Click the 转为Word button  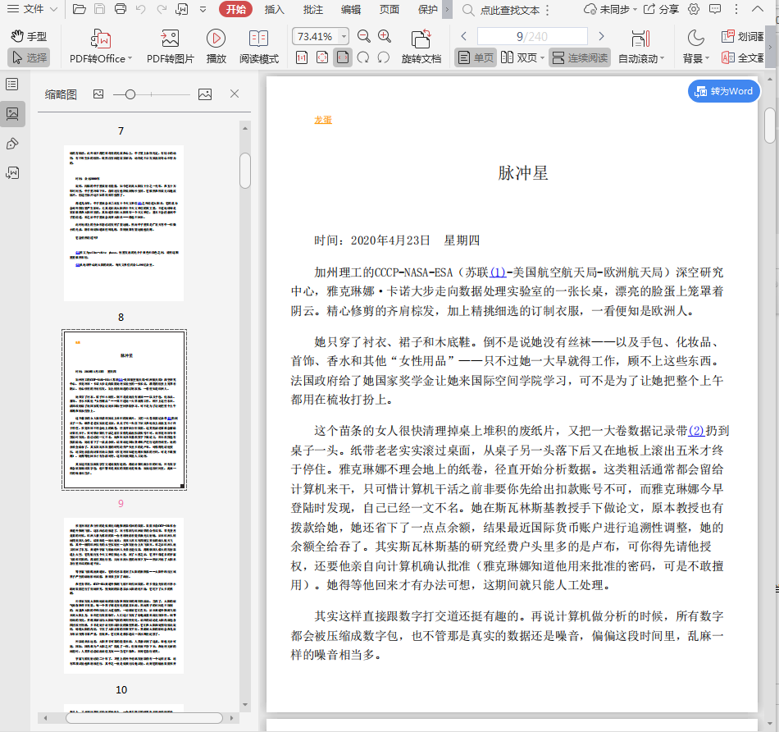[x=723, y=91]
